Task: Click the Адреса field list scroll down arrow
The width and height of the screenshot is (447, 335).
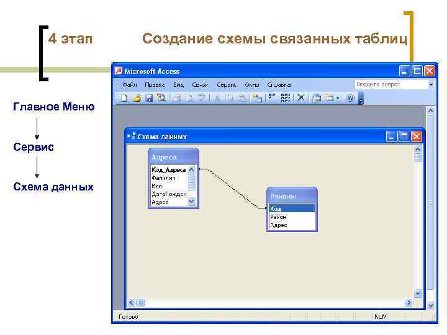Action: point(191,202)
